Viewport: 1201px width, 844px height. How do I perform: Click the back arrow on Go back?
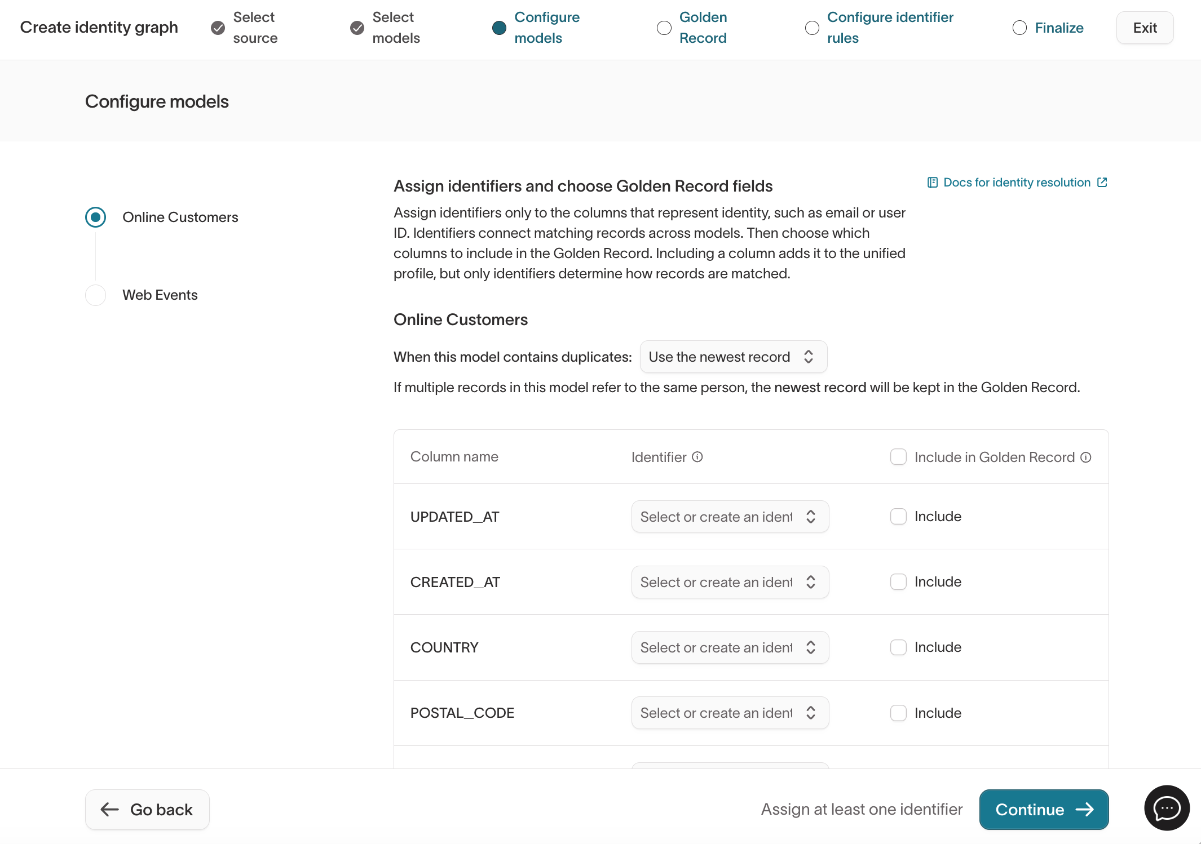pos(110,809)
